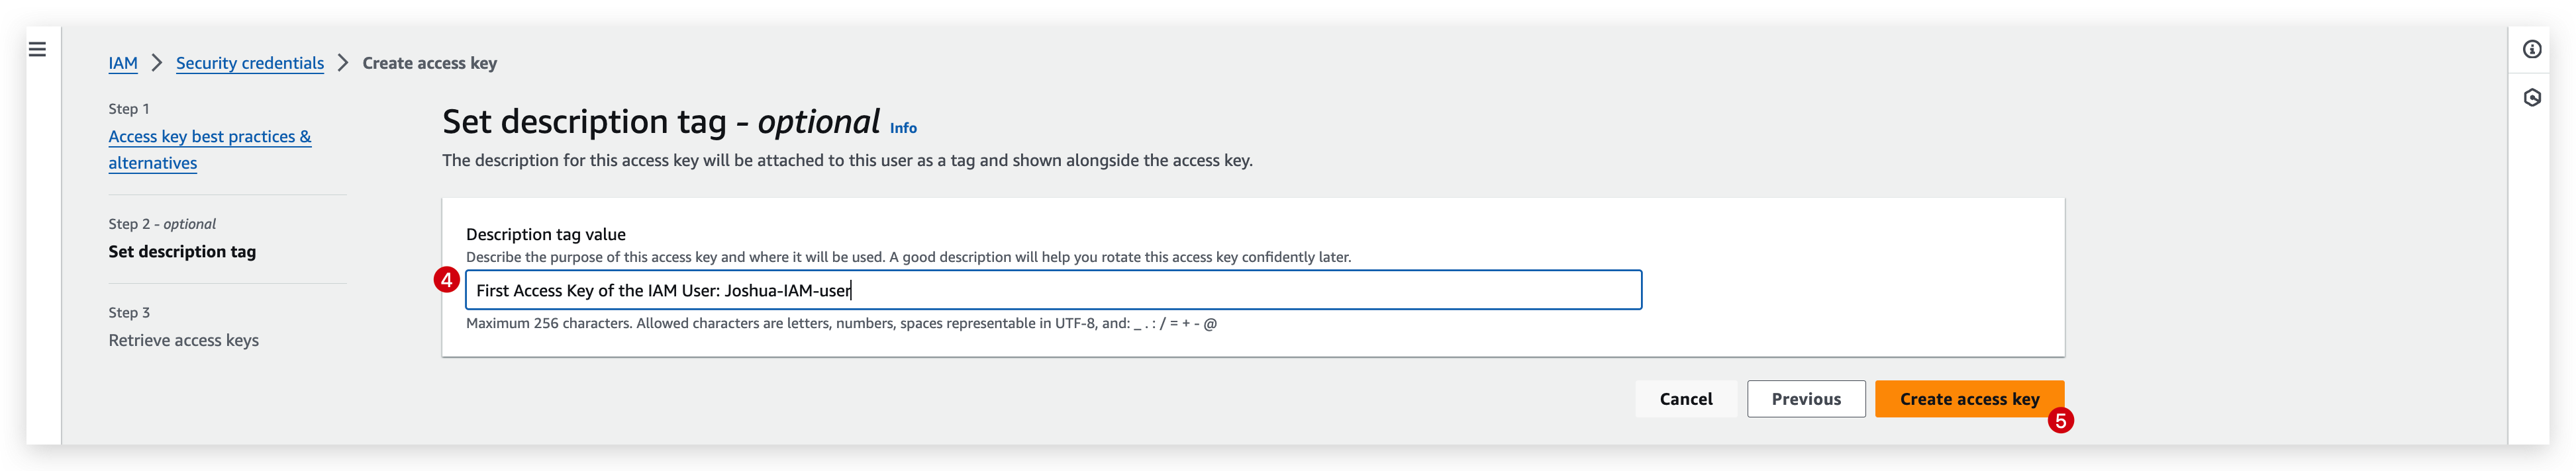Jump to the Retrieve access keys step

184,339
